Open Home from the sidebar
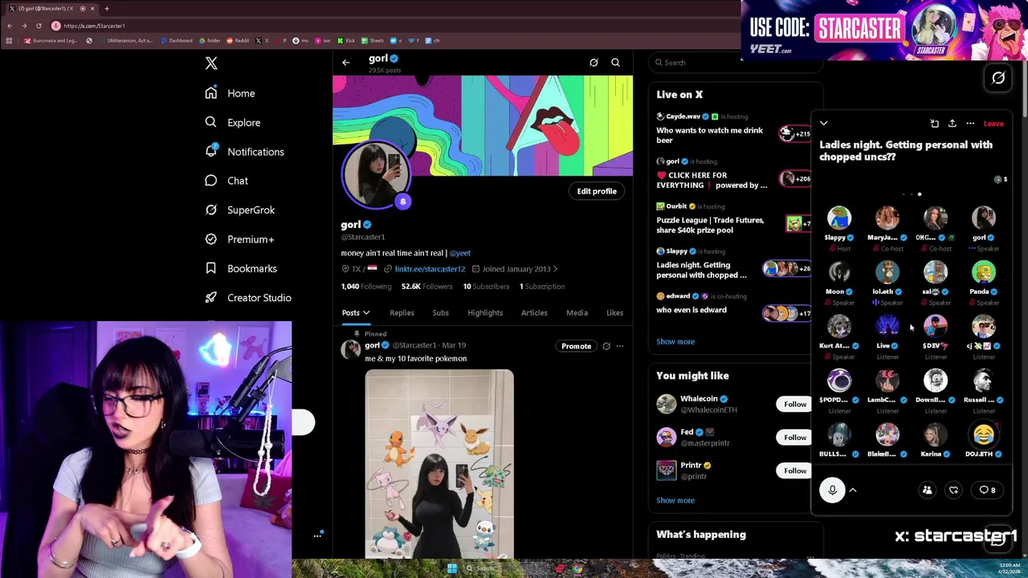 point(230,93)
